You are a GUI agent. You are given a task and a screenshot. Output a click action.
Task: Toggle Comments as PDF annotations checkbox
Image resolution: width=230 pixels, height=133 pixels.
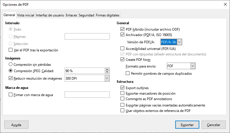122,99
